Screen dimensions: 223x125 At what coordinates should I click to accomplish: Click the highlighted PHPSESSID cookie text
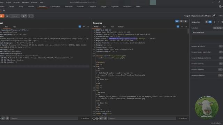(x=123, y=39)
